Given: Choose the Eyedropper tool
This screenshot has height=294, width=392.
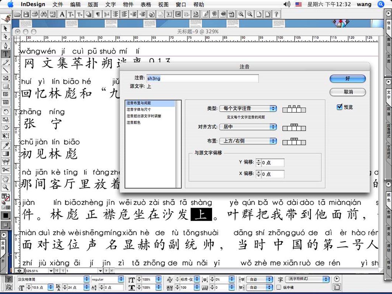Looking at the screenshot, I should 6,145.
